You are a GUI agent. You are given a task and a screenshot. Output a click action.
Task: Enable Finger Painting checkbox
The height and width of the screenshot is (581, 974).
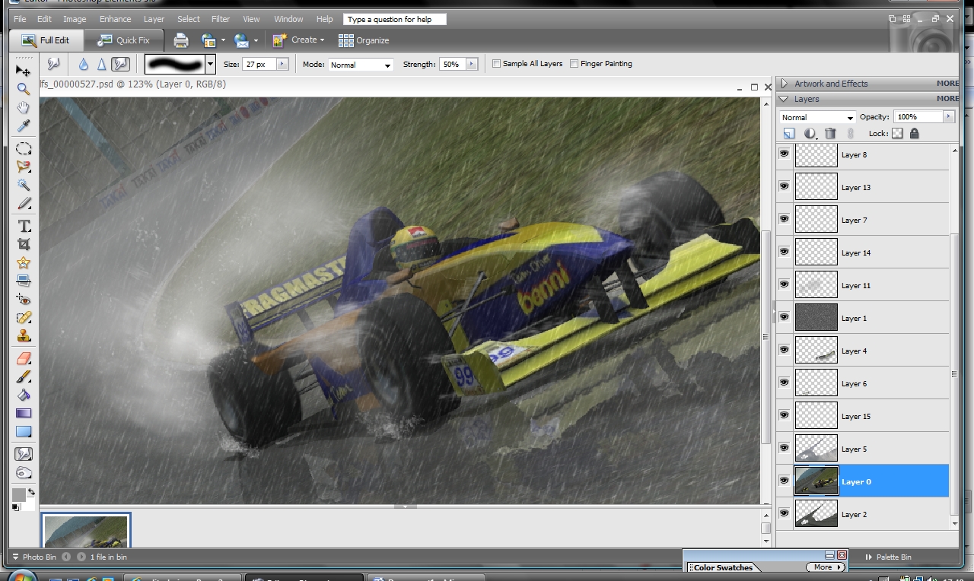coord(574,64)
